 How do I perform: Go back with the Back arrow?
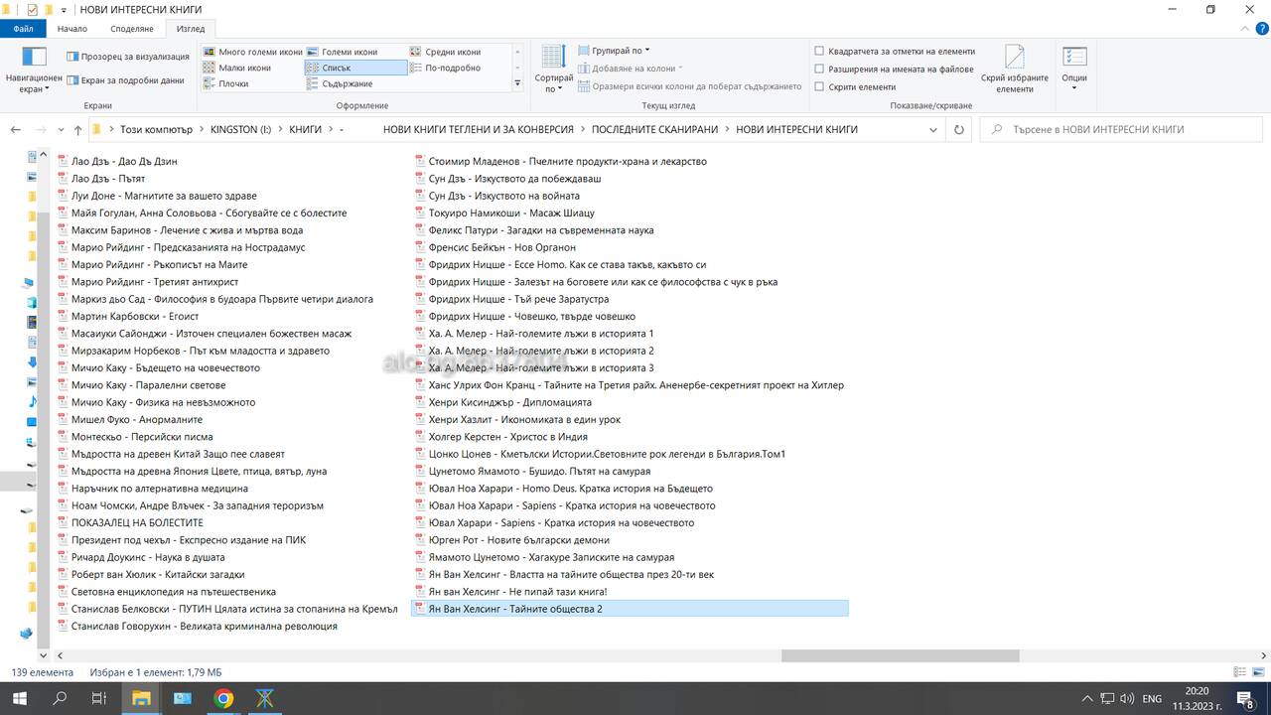pos(16,129)
